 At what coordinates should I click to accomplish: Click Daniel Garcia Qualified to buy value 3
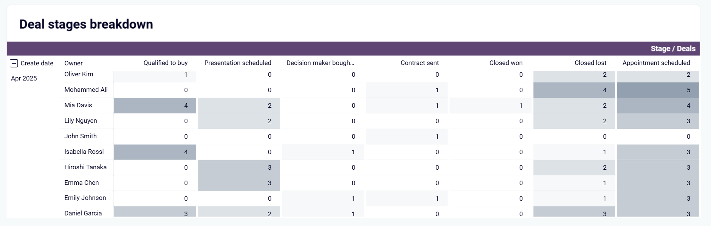tap(155, 212)
